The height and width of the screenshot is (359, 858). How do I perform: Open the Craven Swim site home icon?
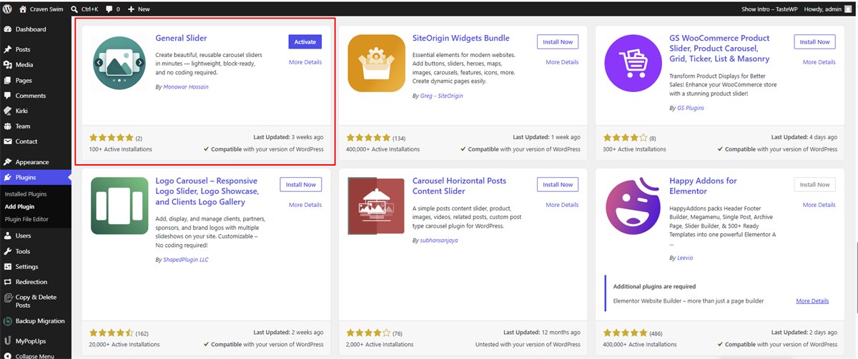(x=23, y=9)
